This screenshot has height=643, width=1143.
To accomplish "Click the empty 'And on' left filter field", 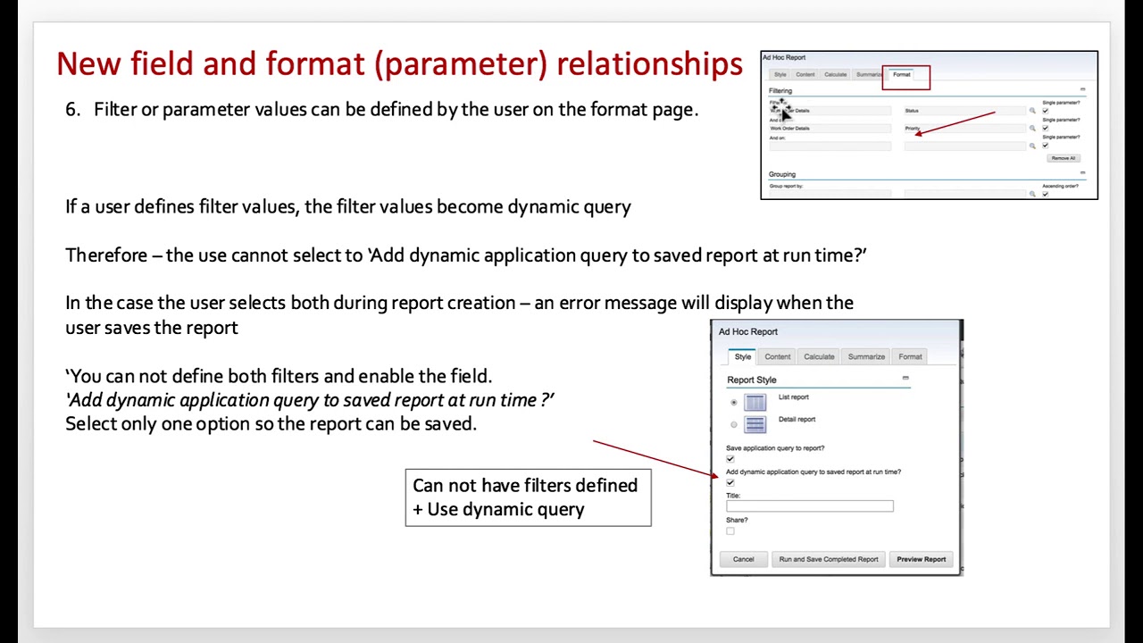I will tap(830, 146).
